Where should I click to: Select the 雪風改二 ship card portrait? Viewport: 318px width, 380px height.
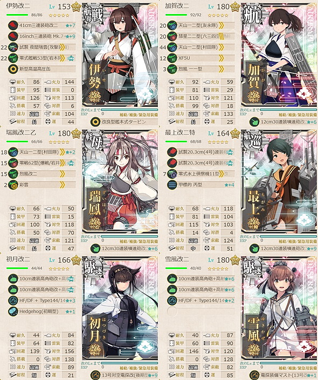(x=279, y=308)
